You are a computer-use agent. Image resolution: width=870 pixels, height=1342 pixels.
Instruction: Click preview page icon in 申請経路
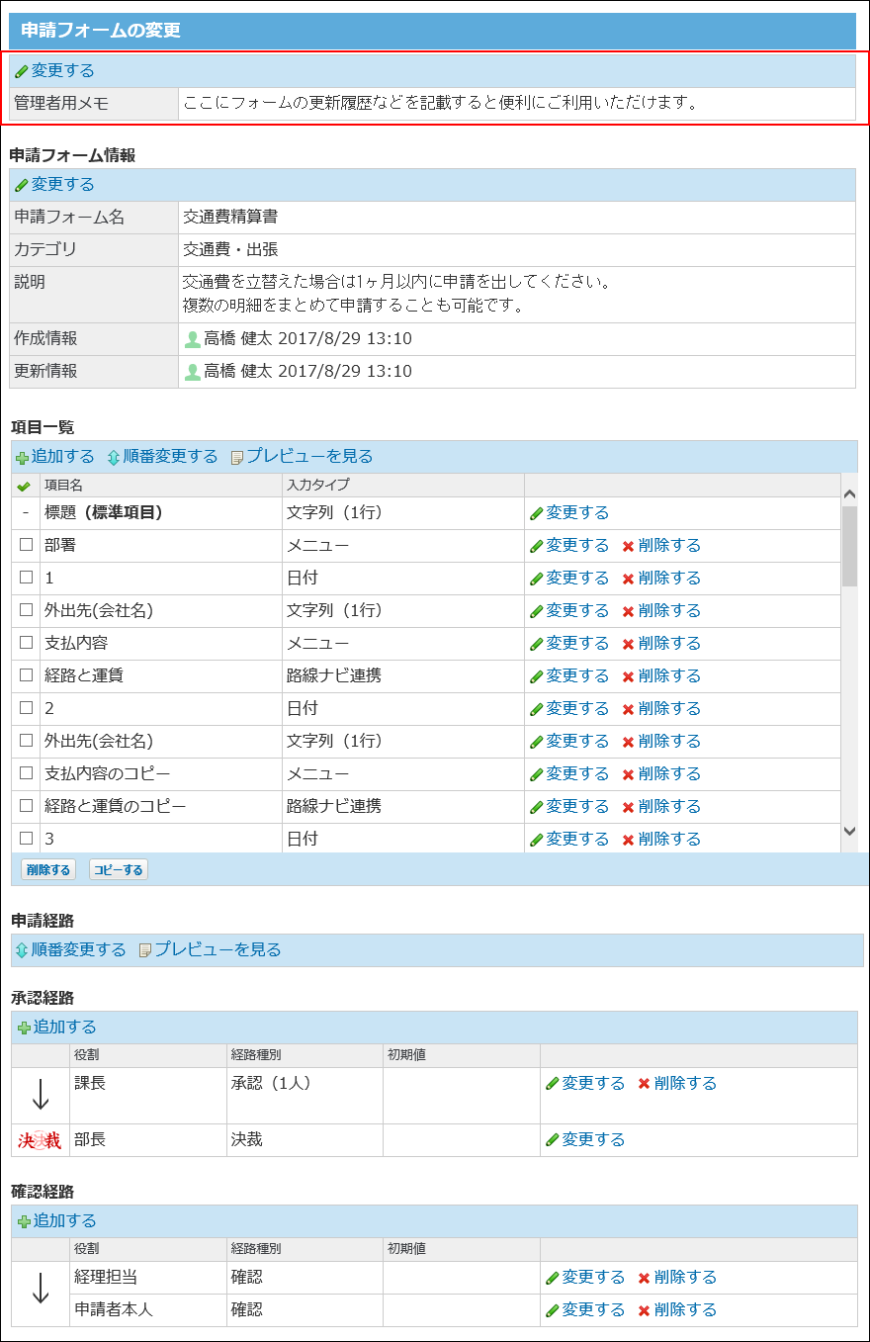145,950
